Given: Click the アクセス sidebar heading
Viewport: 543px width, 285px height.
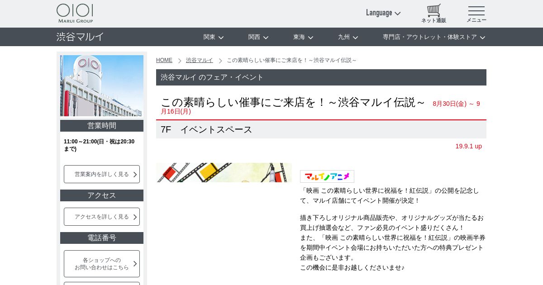Looking at the screenshot, I should pos(102,195).
